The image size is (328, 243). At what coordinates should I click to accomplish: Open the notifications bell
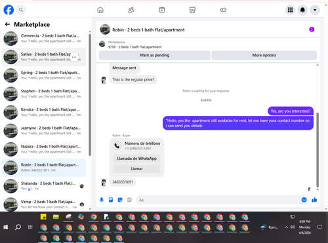[302, 10]
